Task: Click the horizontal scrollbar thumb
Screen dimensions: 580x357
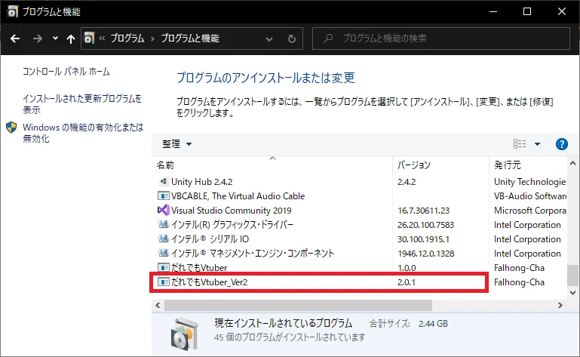Action: 298,305
